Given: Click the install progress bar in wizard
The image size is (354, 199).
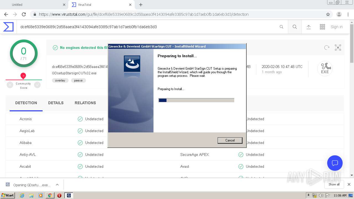Looking at the screenshot, I should coord(196,100).
